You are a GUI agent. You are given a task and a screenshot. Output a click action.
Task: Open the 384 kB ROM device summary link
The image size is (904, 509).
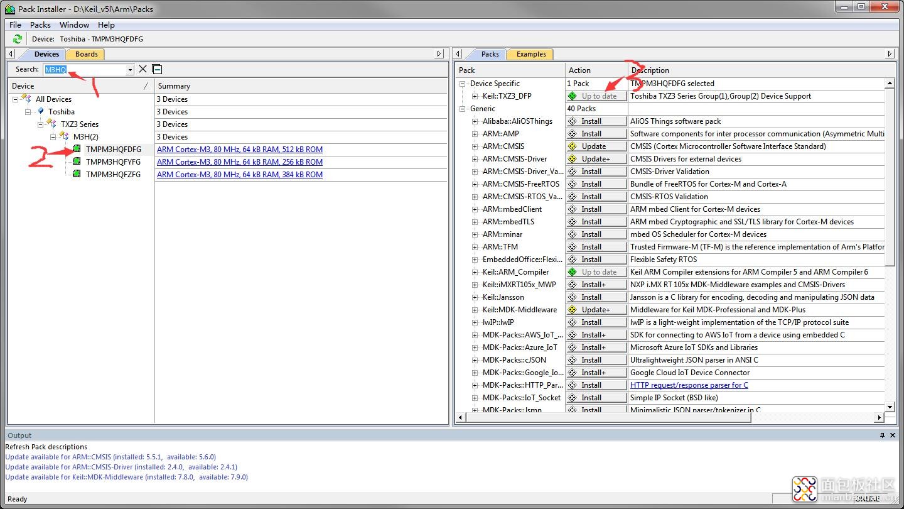240,175
